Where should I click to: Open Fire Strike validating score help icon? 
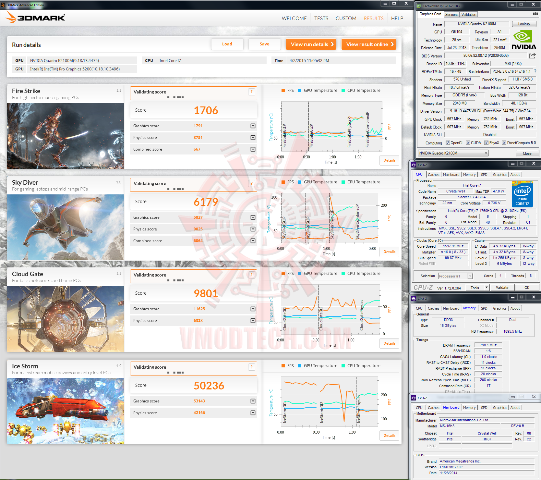251,92
